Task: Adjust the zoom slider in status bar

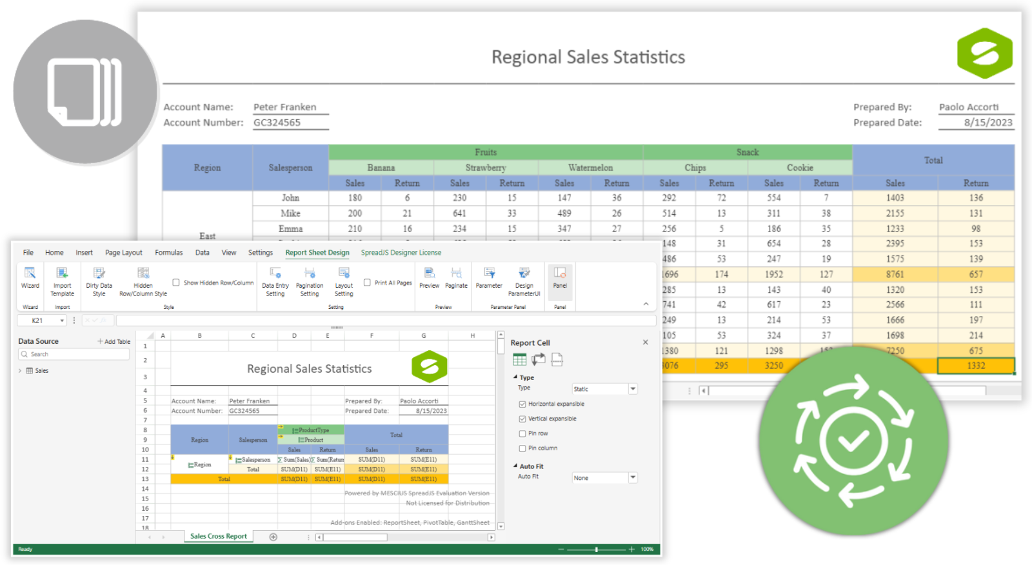Action: pos(597,550)
